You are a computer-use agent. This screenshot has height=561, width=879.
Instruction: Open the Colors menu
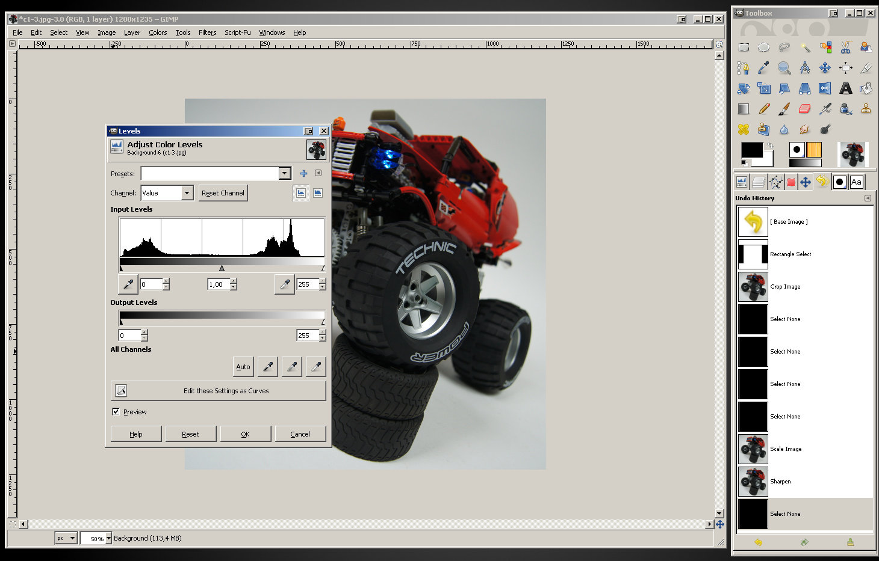tap(158, 32)
